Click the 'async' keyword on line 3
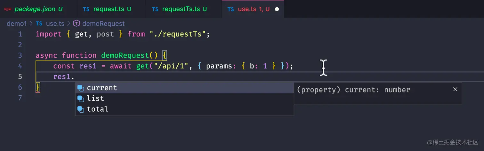The height and width of the screenshot is (151, 484). click(46, 55)
